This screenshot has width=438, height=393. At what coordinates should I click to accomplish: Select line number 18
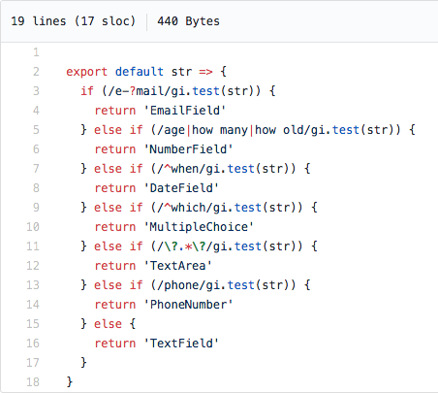[33, 382]
